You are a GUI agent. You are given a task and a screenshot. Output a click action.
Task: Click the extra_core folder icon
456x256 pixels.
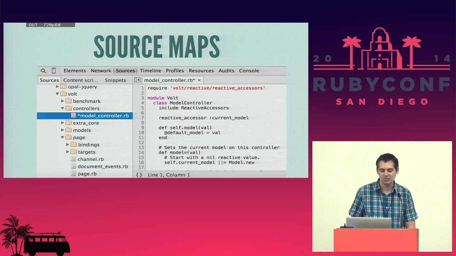coord(68,123)
